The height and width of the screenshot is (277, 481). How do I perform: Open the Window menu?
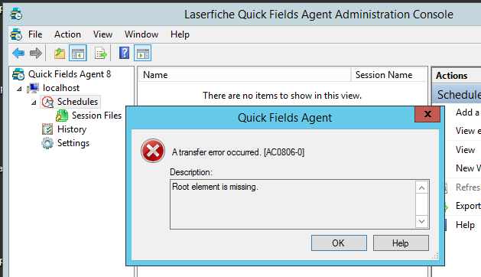pyautogui.click(x=141, y=34)
